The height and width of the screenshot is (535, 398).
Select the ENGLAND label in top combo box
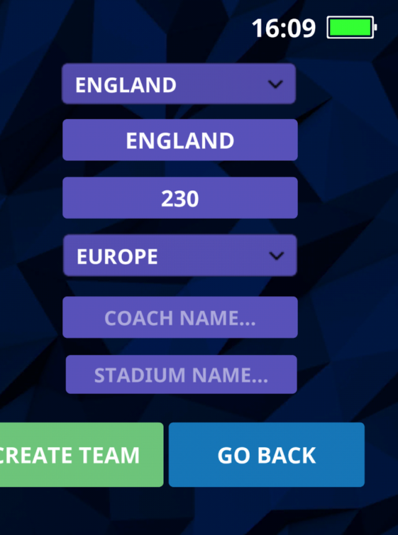pos(126,85)
